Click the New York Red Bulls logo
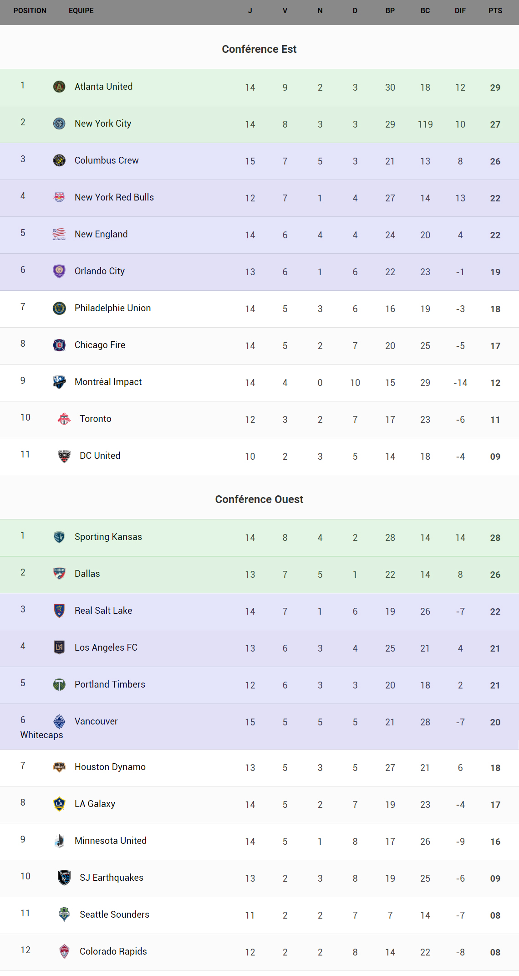519x976 pixels. click(x=59, y=197)
